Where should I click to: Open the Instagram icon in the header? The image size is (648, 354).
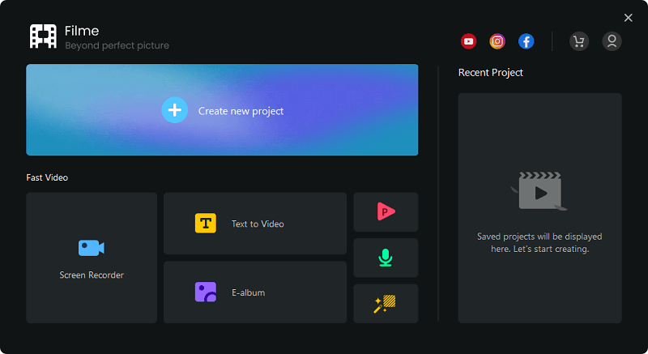pos(497,41)
